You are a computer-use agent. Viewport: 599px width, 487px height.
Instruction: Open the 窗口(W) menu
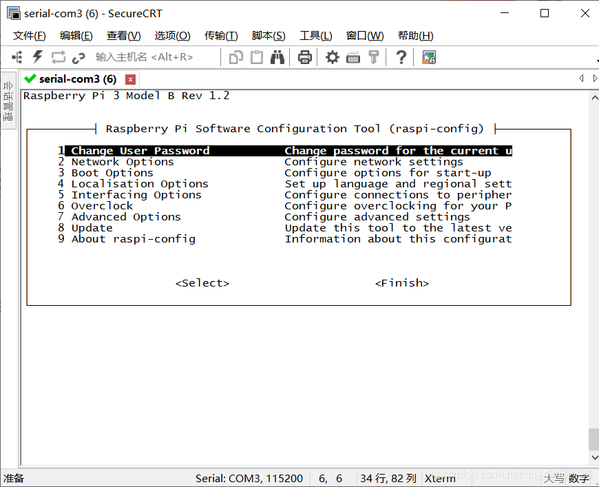364,36
